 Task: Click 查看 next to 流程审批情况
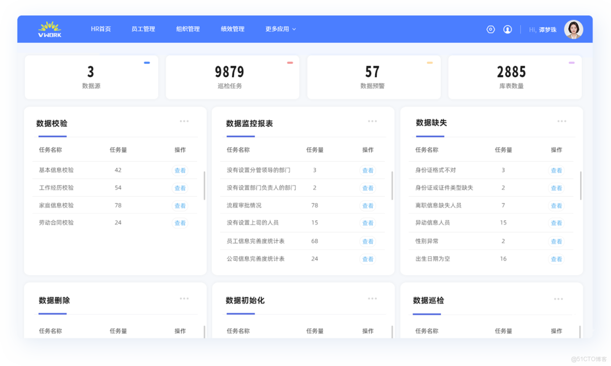(367, 206)
